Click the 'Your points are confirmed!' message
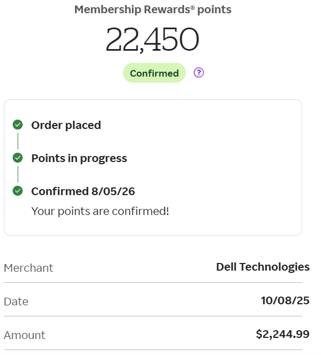Image resolution: width=321 pixels, height=355 pixels. [100, 212]
